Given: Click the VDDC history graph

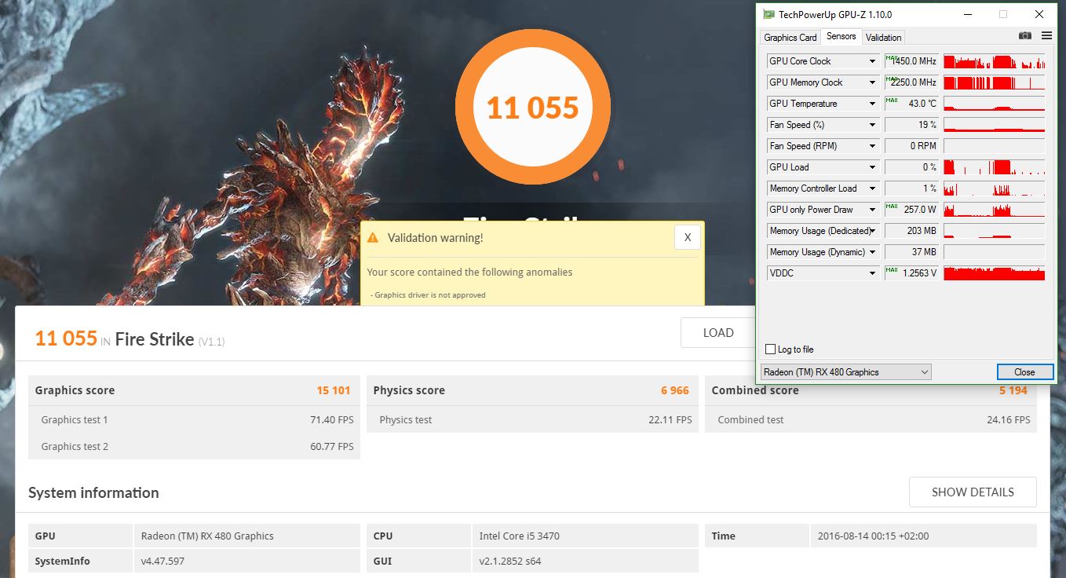Looking at the screenshot, I should pos(994,273).
